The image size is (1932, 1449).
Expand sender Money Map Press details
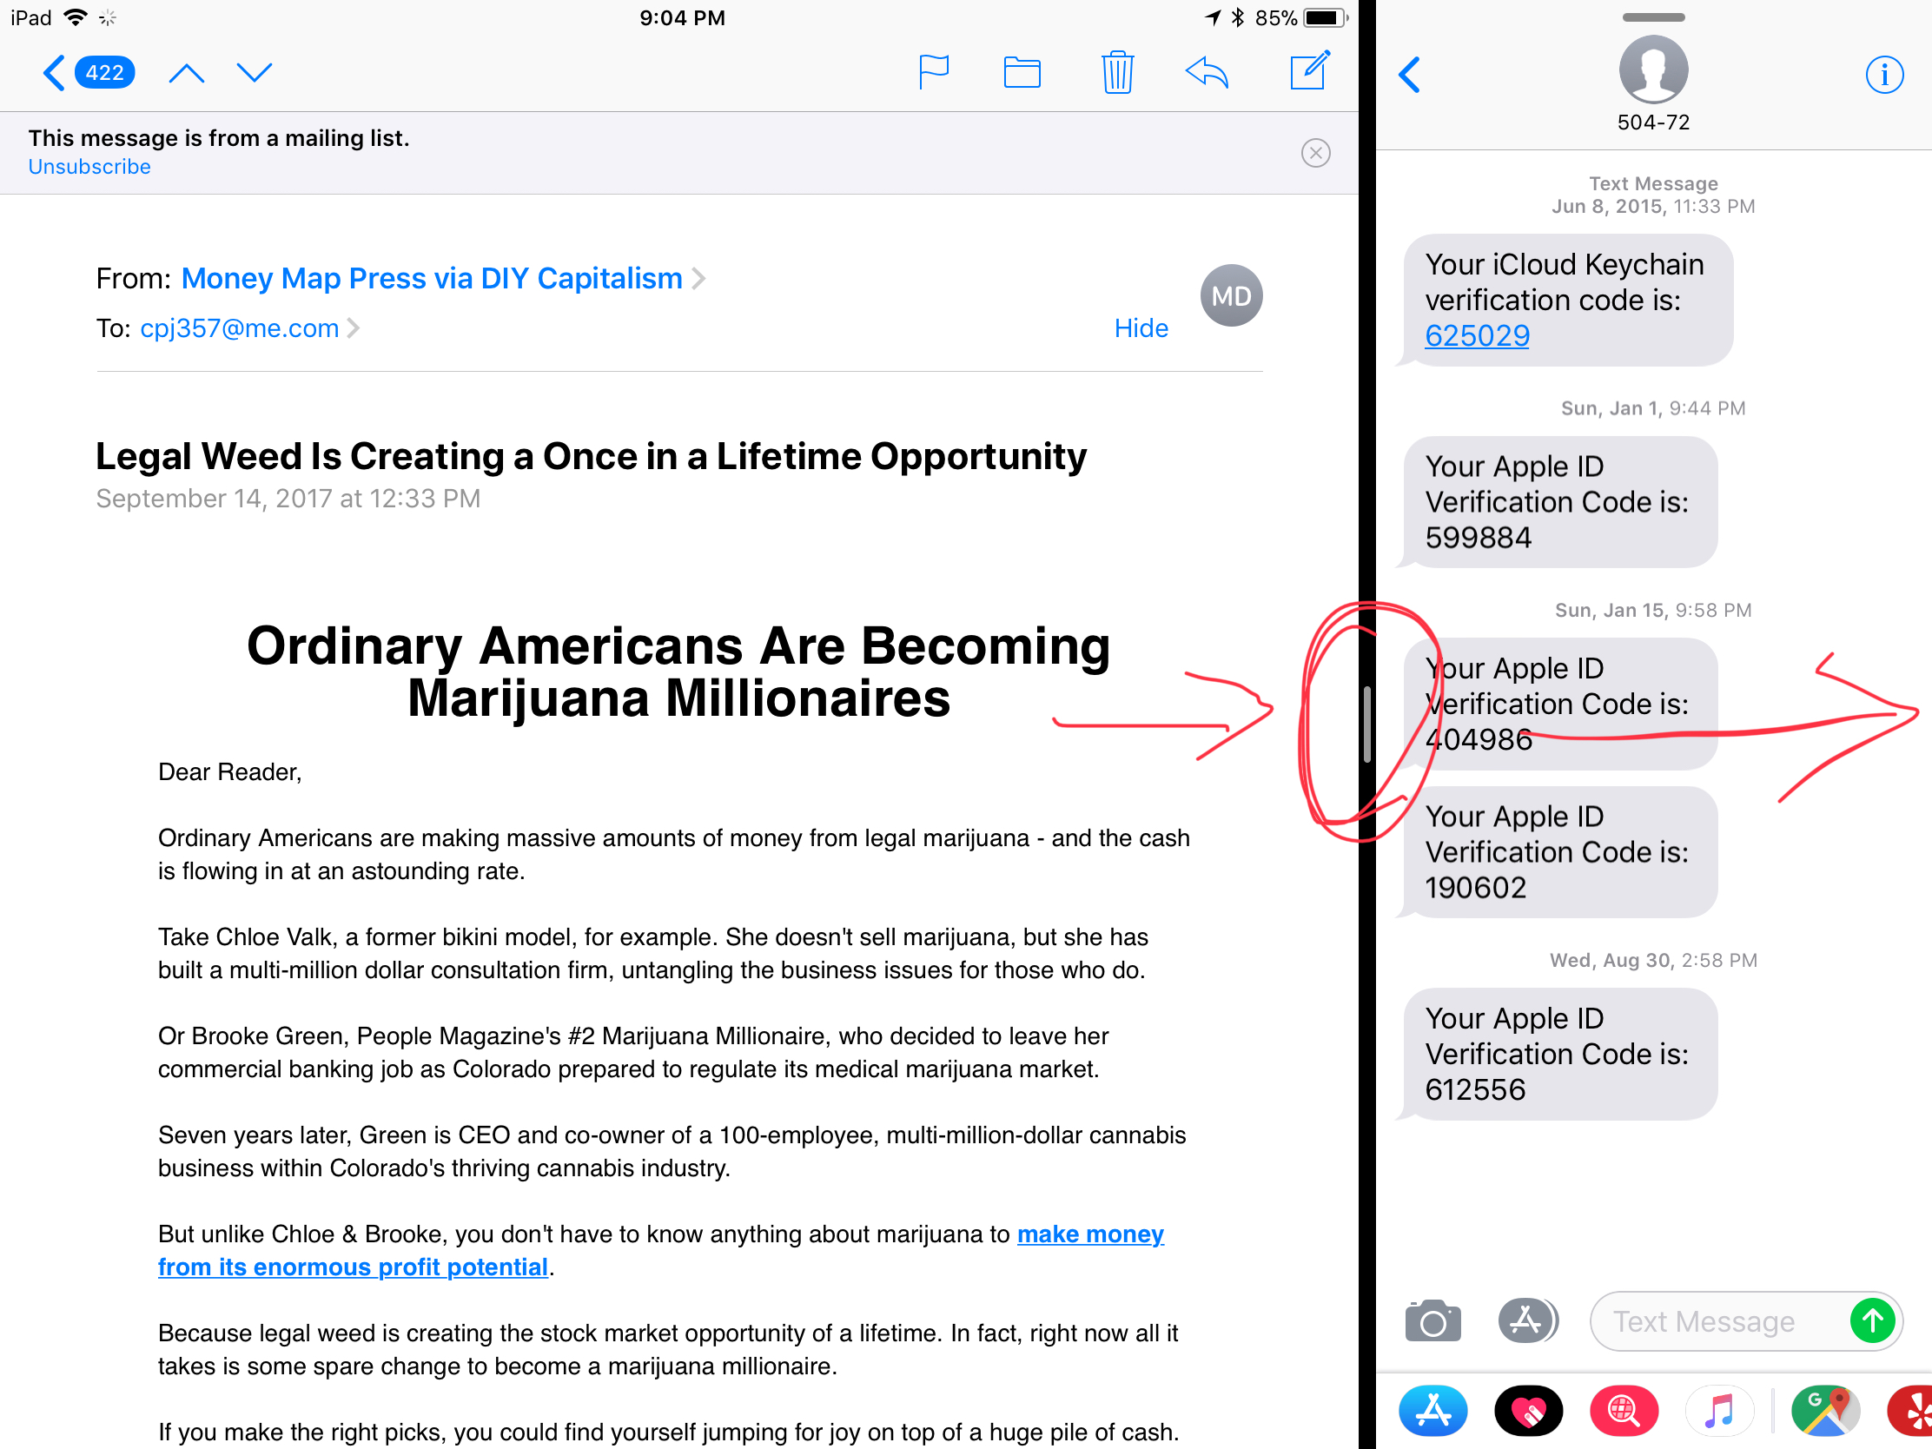(432, 279)
